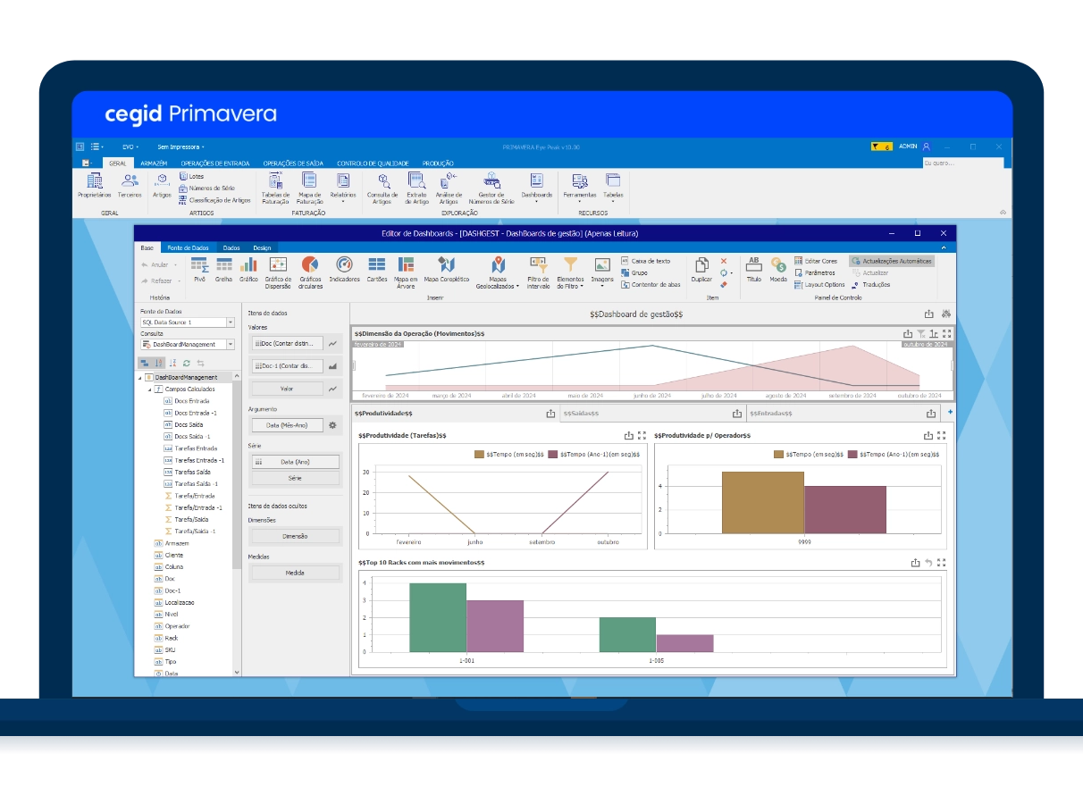Toggle Actualizações Automáticas option

coord(892,261)
